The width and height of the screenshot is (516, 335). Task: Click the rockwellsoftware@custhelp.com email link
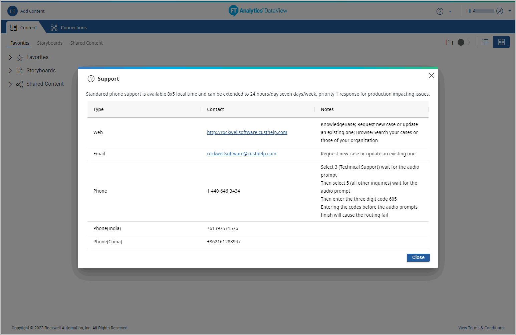pos(242,154)
